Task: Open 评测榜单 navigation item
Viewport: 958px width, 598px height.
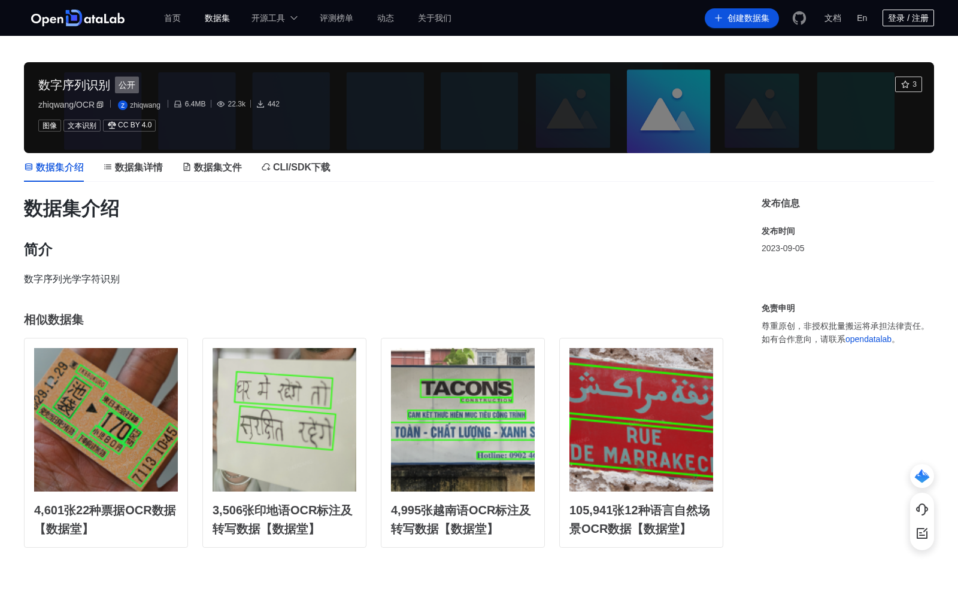Action: pyautogui.click(x=336, y=18)
